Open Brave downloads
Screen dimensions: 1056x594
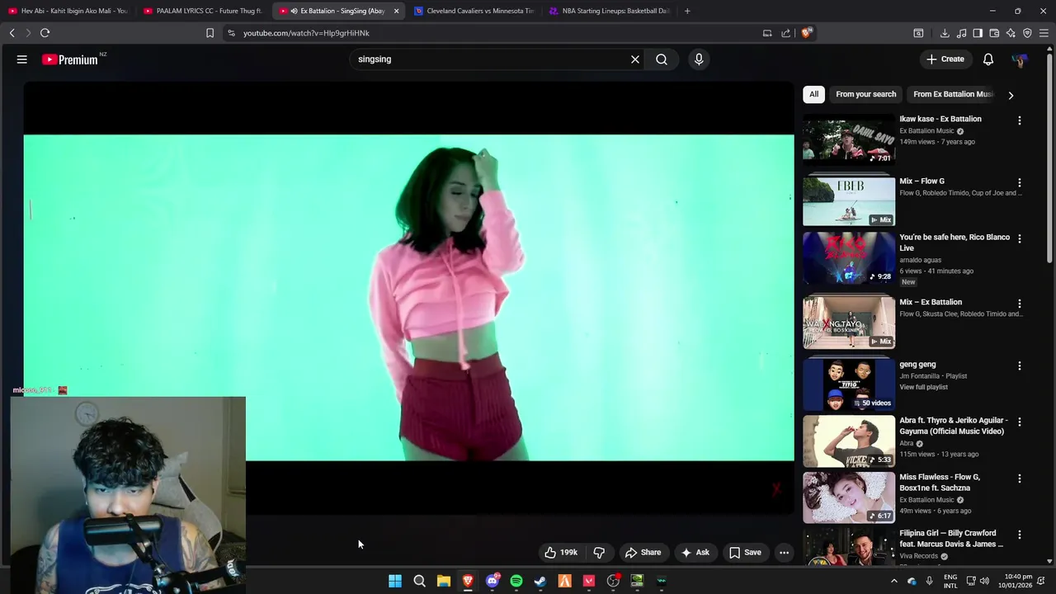tap(945, 33)
